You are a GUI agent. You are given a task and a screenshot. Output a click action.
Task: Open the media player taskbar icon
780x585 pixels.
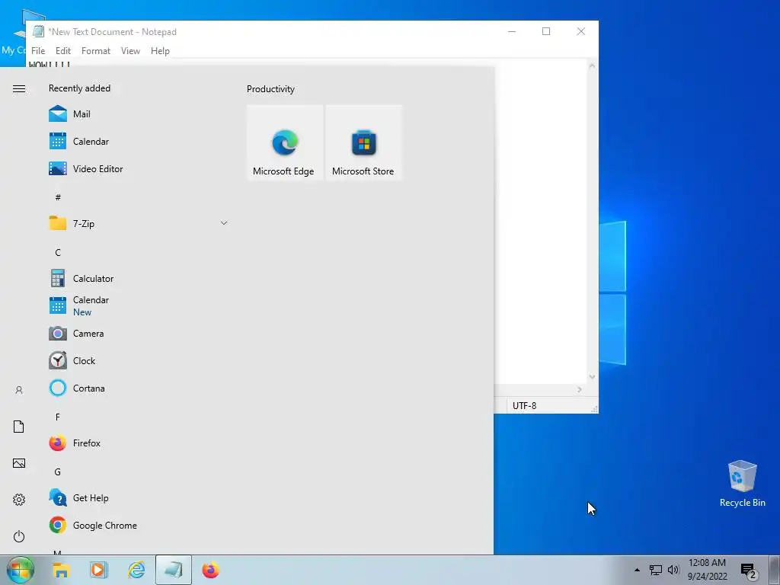point(98,570)
